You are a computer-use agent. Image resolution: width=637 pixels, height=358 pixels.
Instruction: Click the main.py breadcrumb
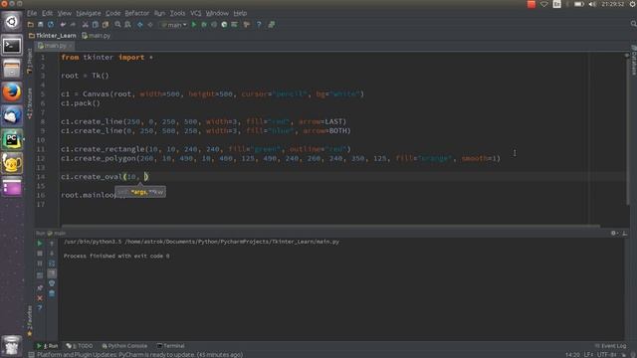click(97, 36)
